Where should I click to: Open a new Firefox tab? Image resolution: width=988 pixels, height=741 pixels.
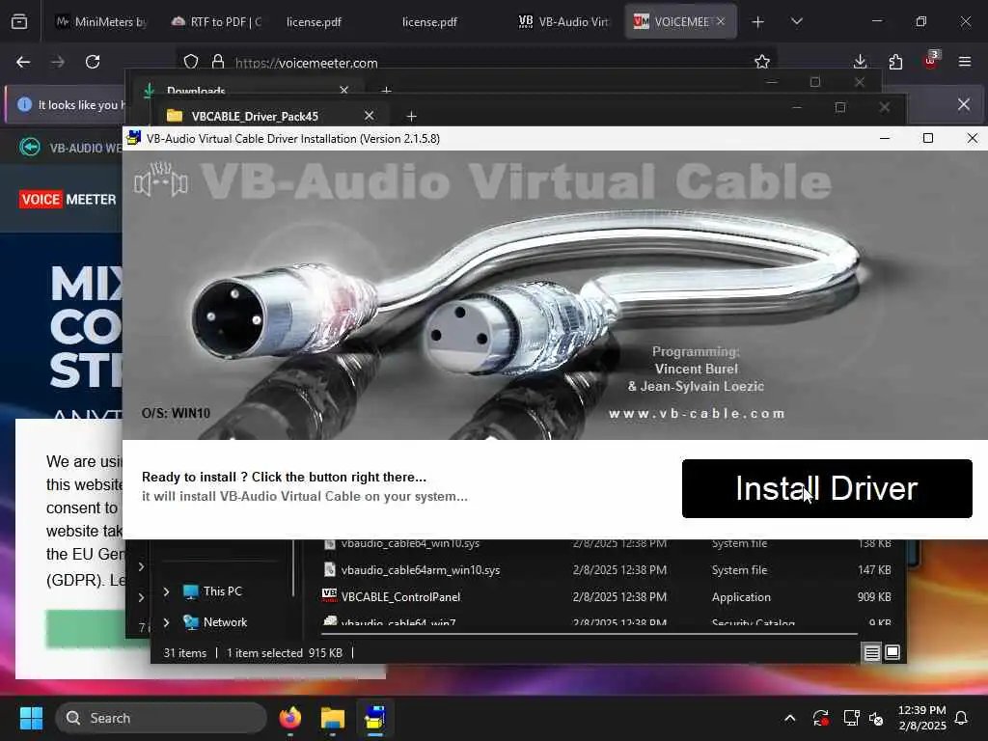pos(758,22)
